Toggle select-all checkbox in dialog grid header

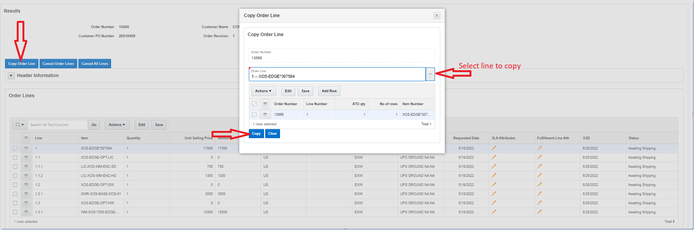(x=254, y=104)
